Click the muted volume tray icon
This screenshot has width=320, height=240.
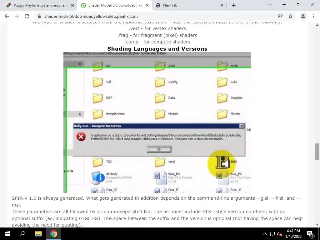click(x=279, y=234)
